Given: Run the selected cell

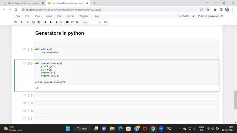Looking at the screenshot, I should tap(59, 22).
